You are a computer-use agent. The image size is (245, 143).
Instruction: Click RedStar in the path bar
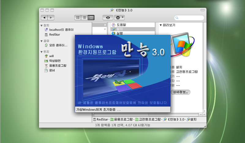102,119
